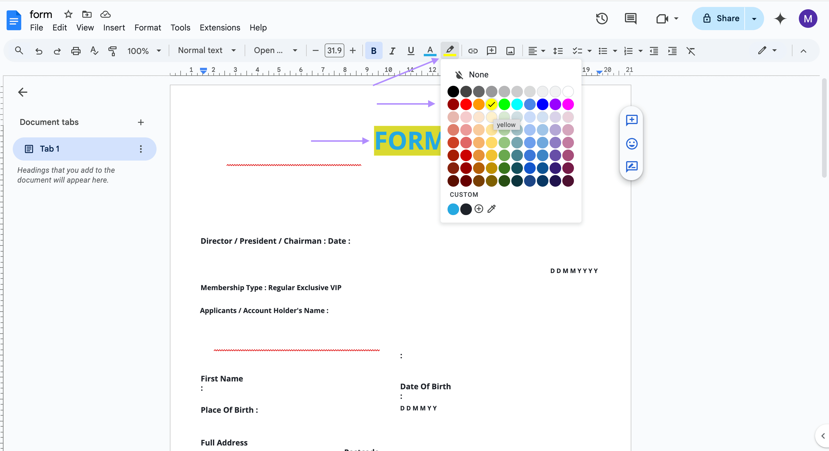The image size is (829, 451).
Task: Click the undo arrow icon
Action: pos(39,51)
